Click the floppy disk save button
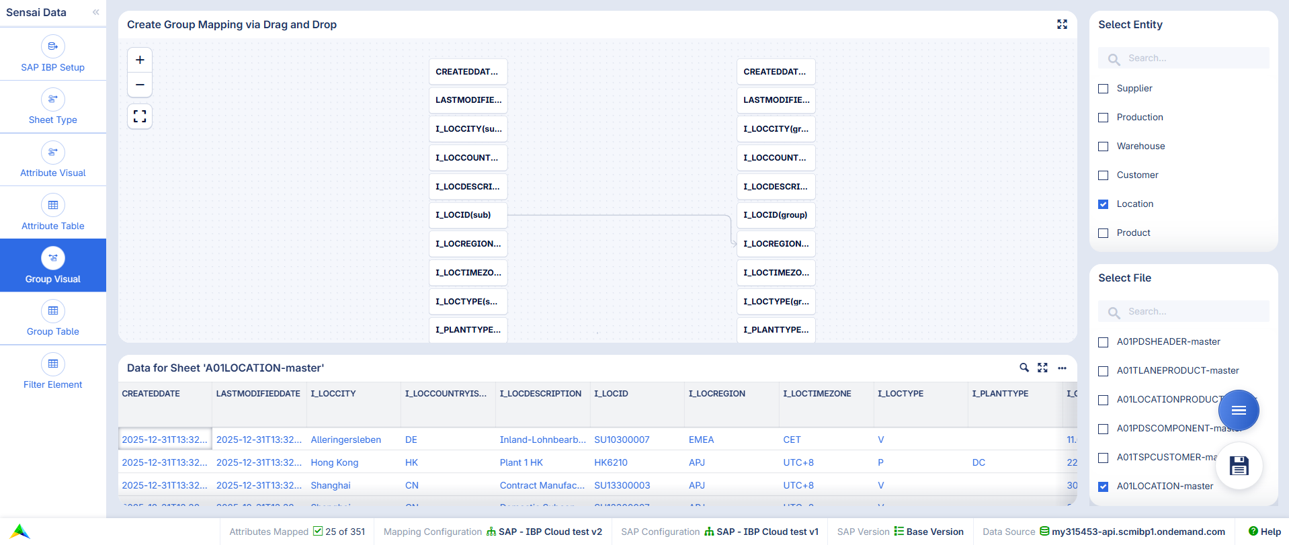Viewport: 1289px width, 545px height. tap(1239, 466)
